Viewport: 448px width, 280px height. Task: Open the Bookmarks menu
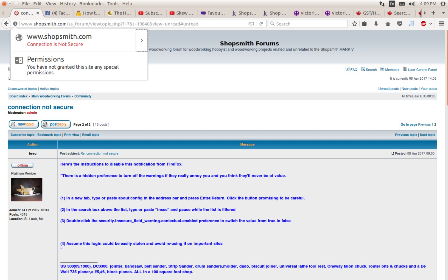tap(91, 4)
